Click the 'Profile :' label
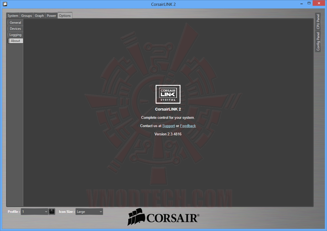Screen dimensions: 327x231 (14, 212)
